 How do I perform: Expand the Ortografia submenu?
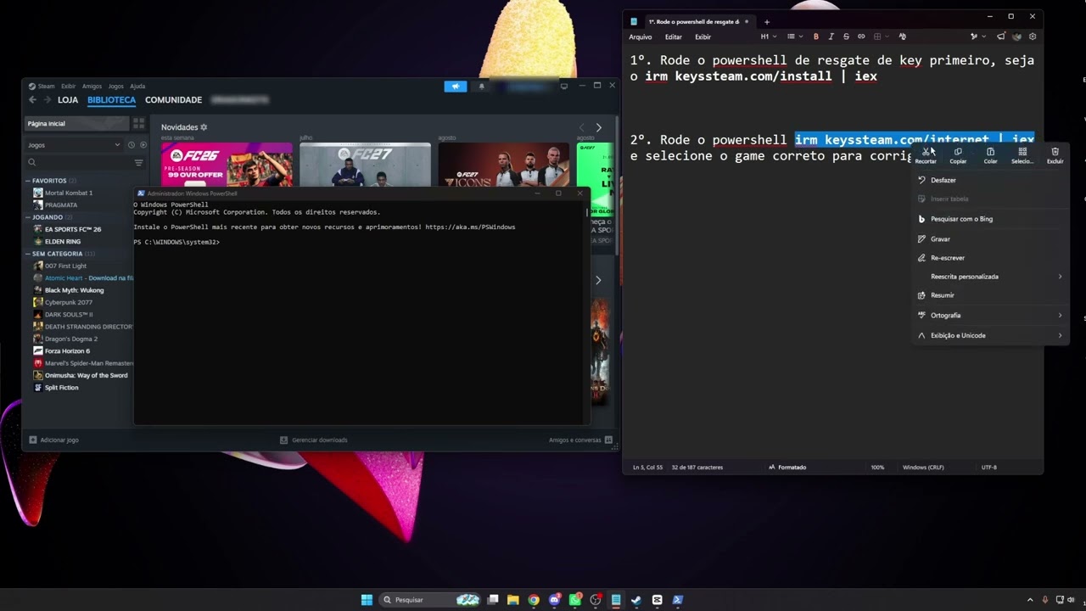click(x=989, y=316)
